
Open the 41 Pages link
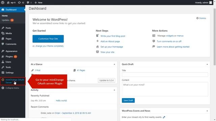coord(81,70)
